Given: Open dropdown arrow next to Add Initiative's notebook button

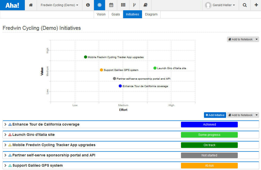Looking at the screenshot, I should tap(257, 115).
